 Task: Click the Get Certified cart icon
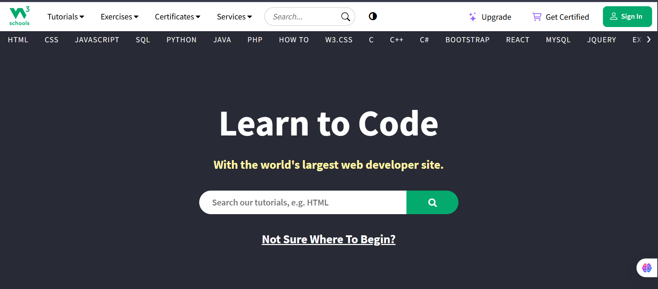tap(537, 17)
